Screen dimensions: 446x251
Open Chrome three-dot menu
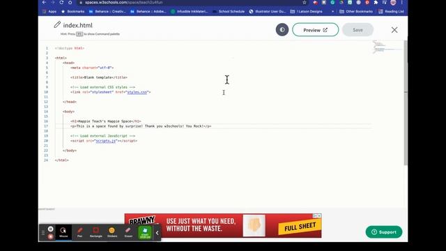[x=401, y=2]
